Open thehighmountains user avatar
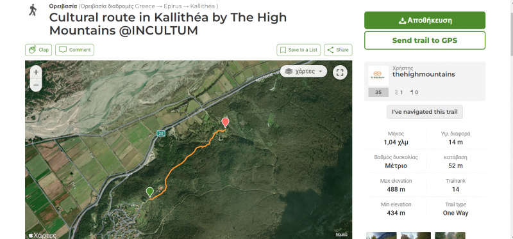Screen dimensions: 513x239 pos(378,75)
